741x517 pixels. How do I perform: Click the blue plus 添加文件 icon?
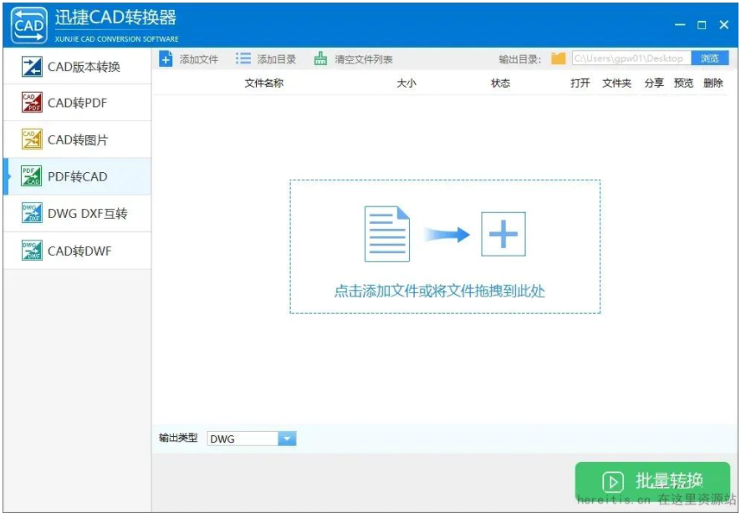pos(166,59)
